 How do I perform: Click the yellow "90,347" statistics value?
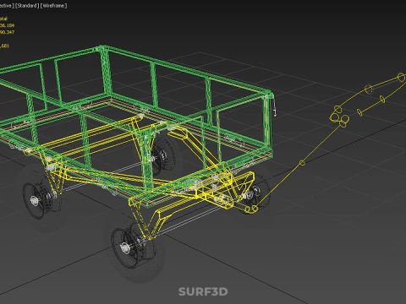[7, 32]
